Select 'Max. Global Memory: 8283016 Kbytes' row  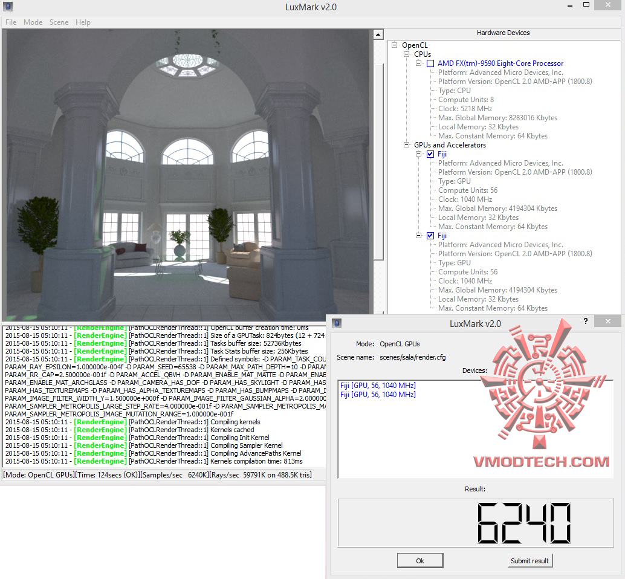pos(498,118)
